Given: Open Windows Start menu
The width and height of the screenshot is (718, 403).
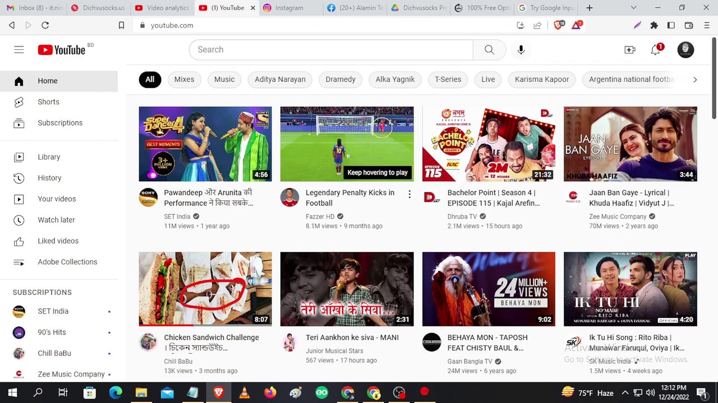Looking at the screenshot, I should (x=12, y=393).
